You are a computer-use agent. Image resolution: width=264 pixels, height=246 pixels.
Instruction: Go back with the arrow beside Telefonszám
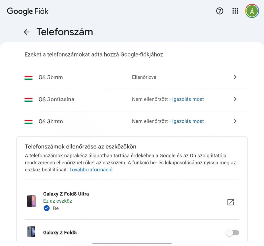point(27,32)
